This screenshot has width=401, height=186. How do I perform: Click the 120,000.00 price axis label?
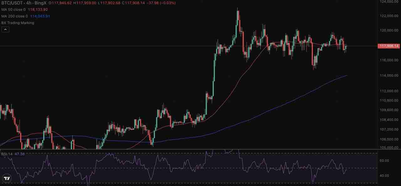click(x=388, y=30)
